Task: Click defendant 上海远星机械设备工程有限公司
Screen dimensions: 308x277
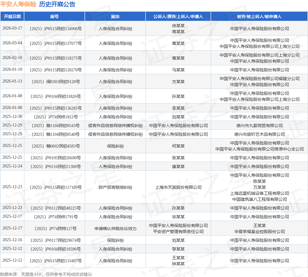Action: 259,193
